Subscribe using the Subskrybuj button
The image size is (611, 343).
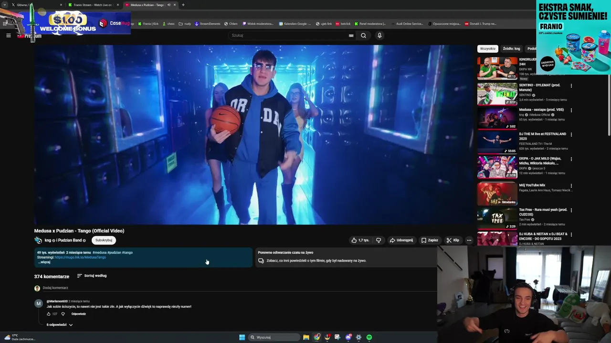pyautogui.click(x=104, y=240)
